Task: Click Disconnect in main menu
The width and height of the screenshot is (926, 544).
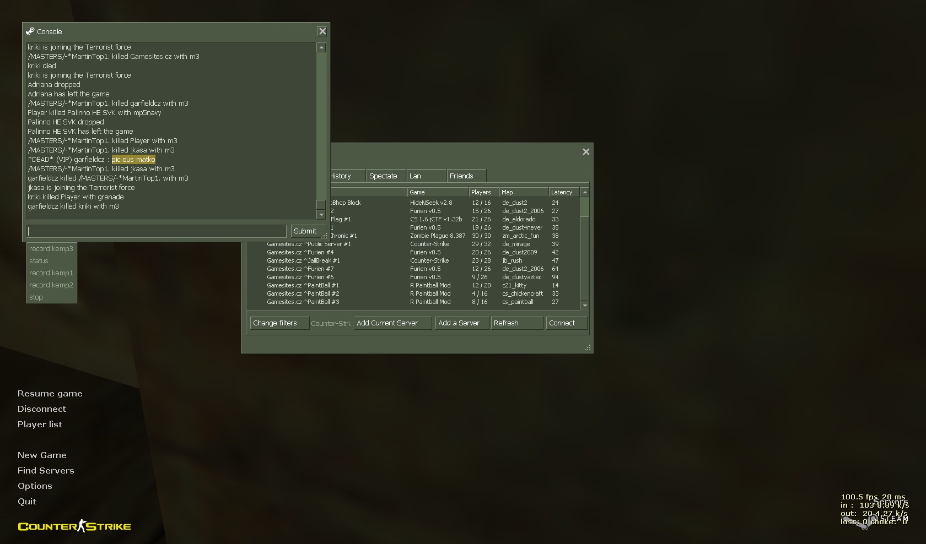Action: [41, 409]
